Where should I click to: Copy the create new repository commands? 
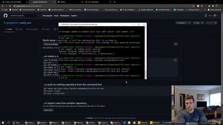[x=175, y=60]
